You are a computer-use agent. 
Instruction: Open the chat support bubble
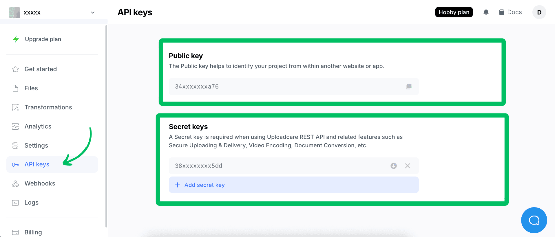(534, 220)
